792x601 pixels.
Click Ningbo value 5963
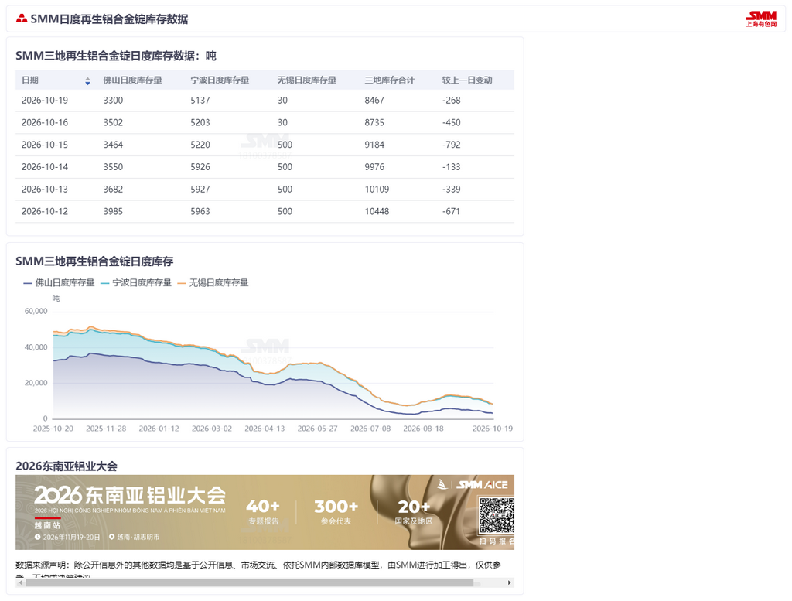click(200, 212)
